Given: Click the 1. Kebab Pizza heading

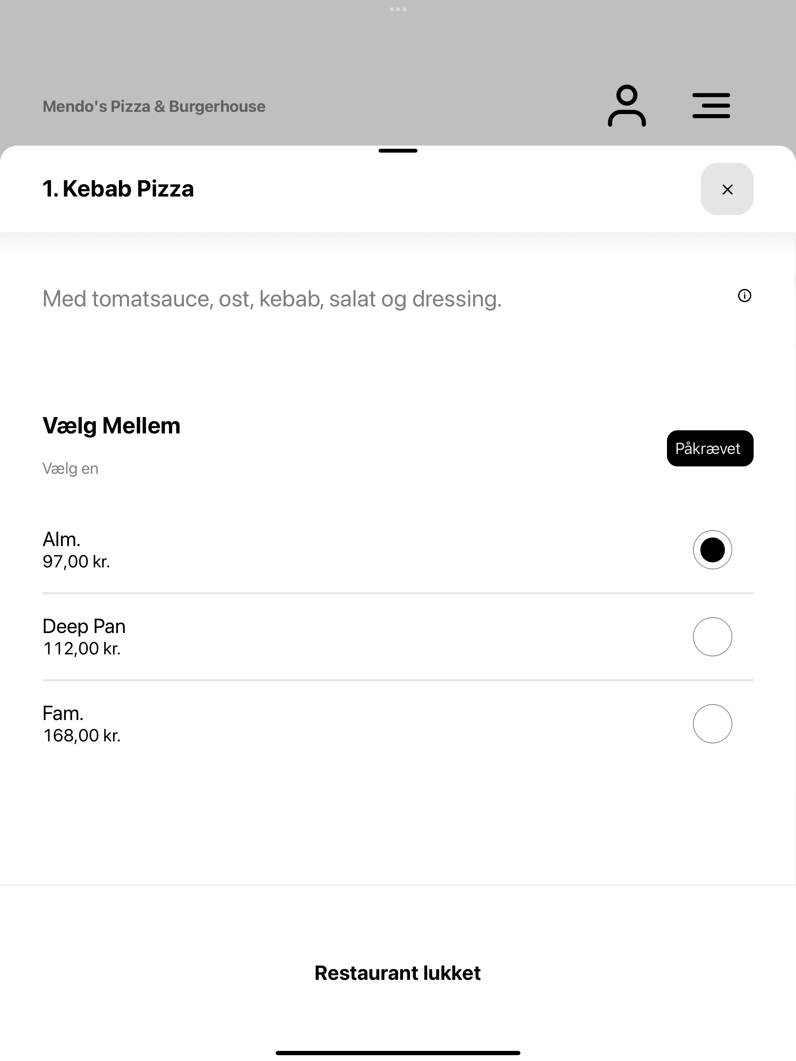Looking at the screenshot, I should (x=118, y=188).
